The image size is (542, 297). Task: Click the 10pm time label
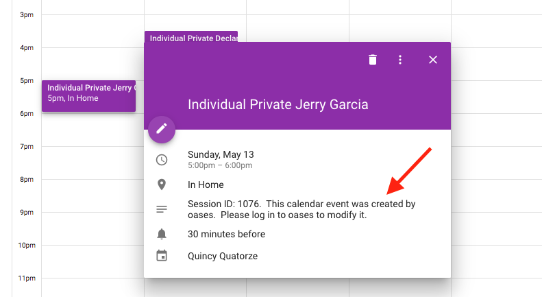27,245
